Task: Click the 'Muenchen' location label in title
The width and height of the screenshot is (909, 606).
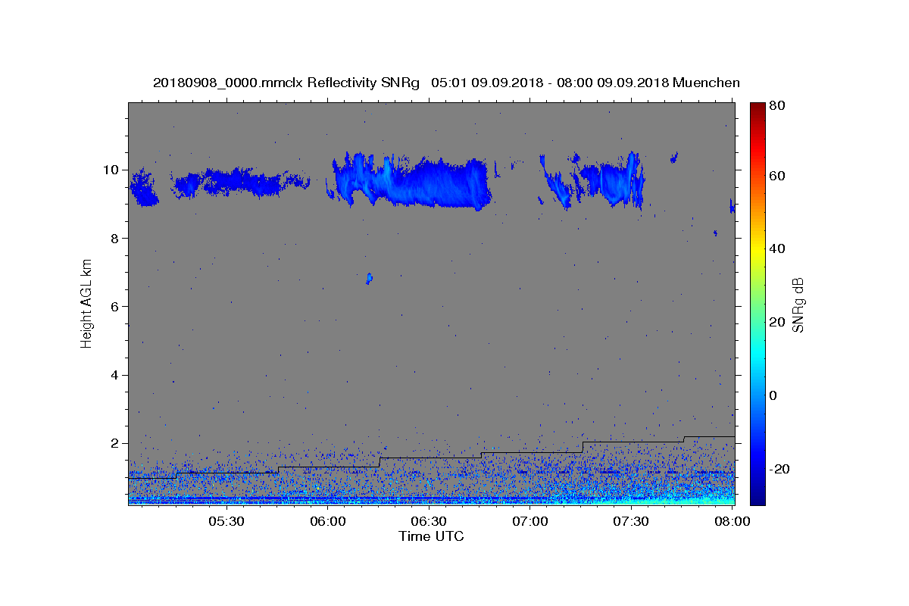Action: click(706, 83)
